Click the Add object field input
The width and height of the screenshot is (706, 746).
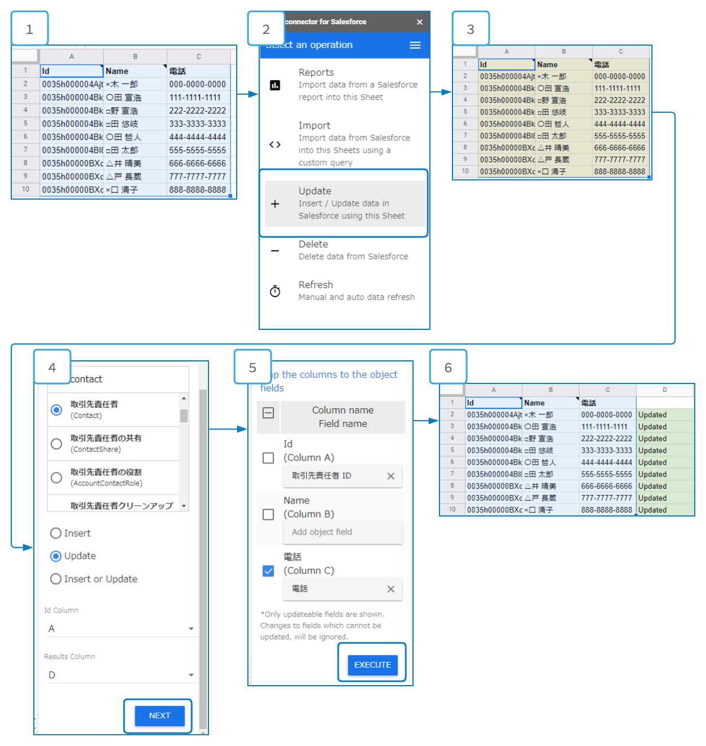[x=343, y=532]
